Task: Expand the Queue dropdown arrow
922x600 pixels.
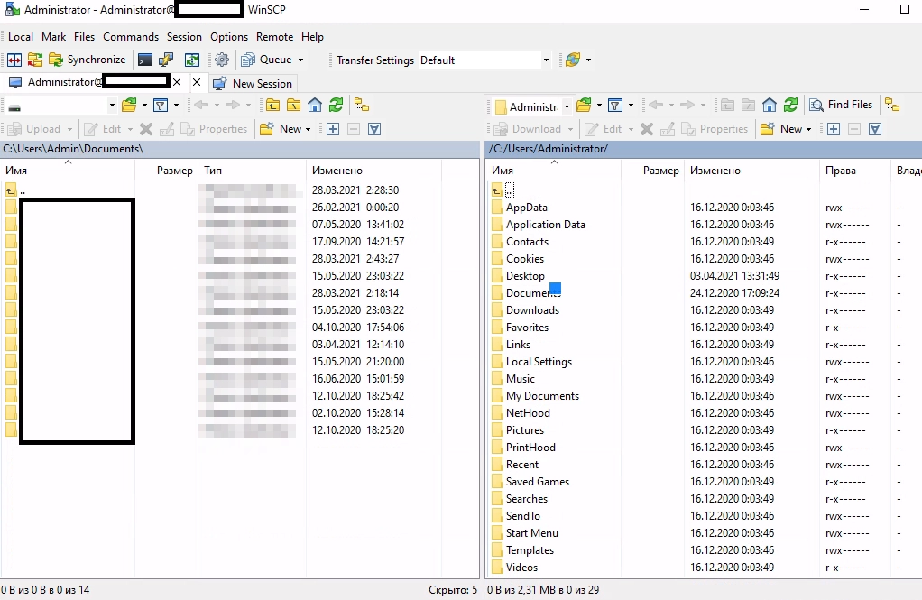Action: [300, 60]
